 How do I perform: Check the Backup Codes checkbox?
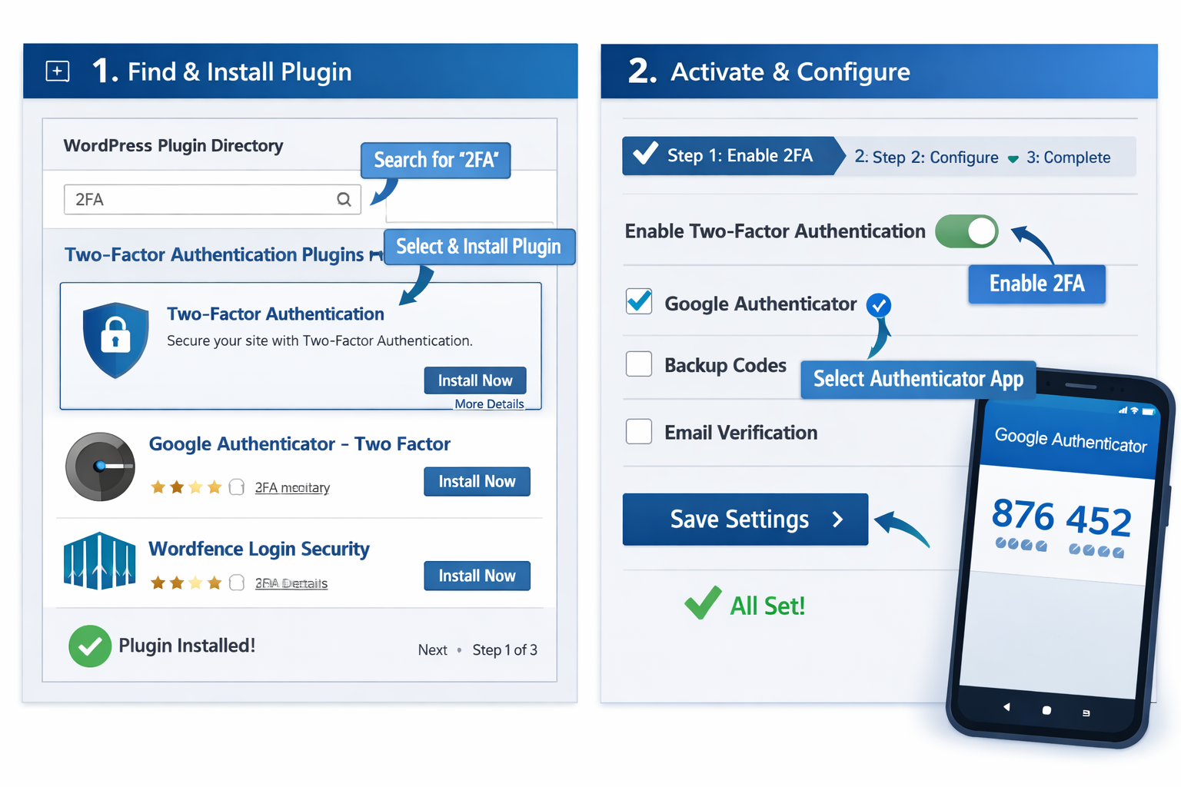point(638,364)
